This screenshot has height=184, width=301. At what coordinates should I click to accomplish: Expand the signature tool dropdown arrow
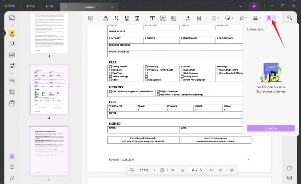point(274,18)
